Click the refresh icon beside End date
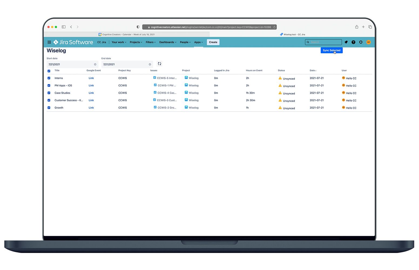 [160, 64]
